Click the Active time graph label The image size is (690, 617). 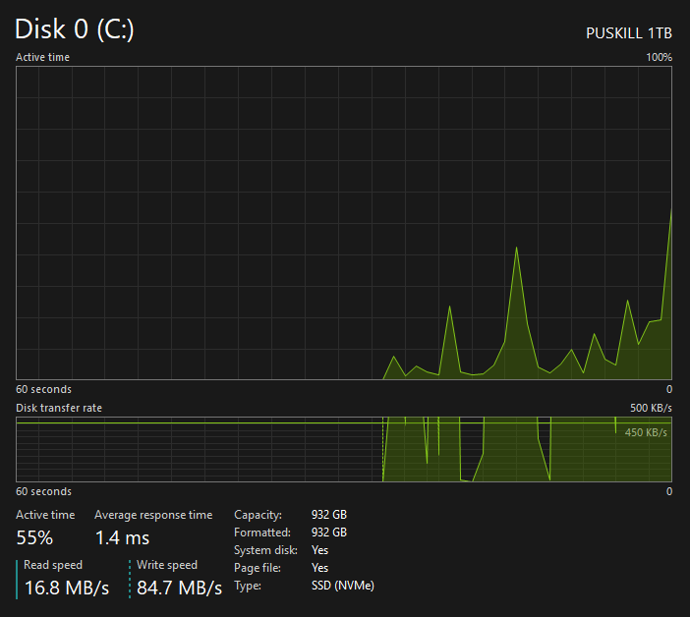tap(42, 57)
